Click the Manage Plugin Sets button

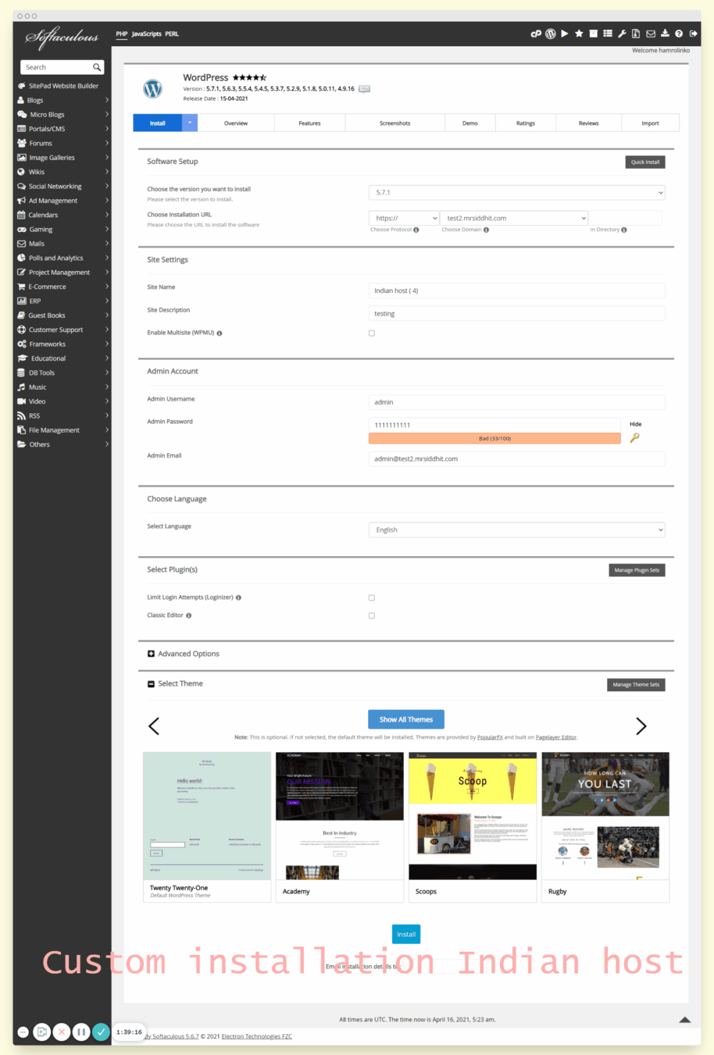point(637,570)
